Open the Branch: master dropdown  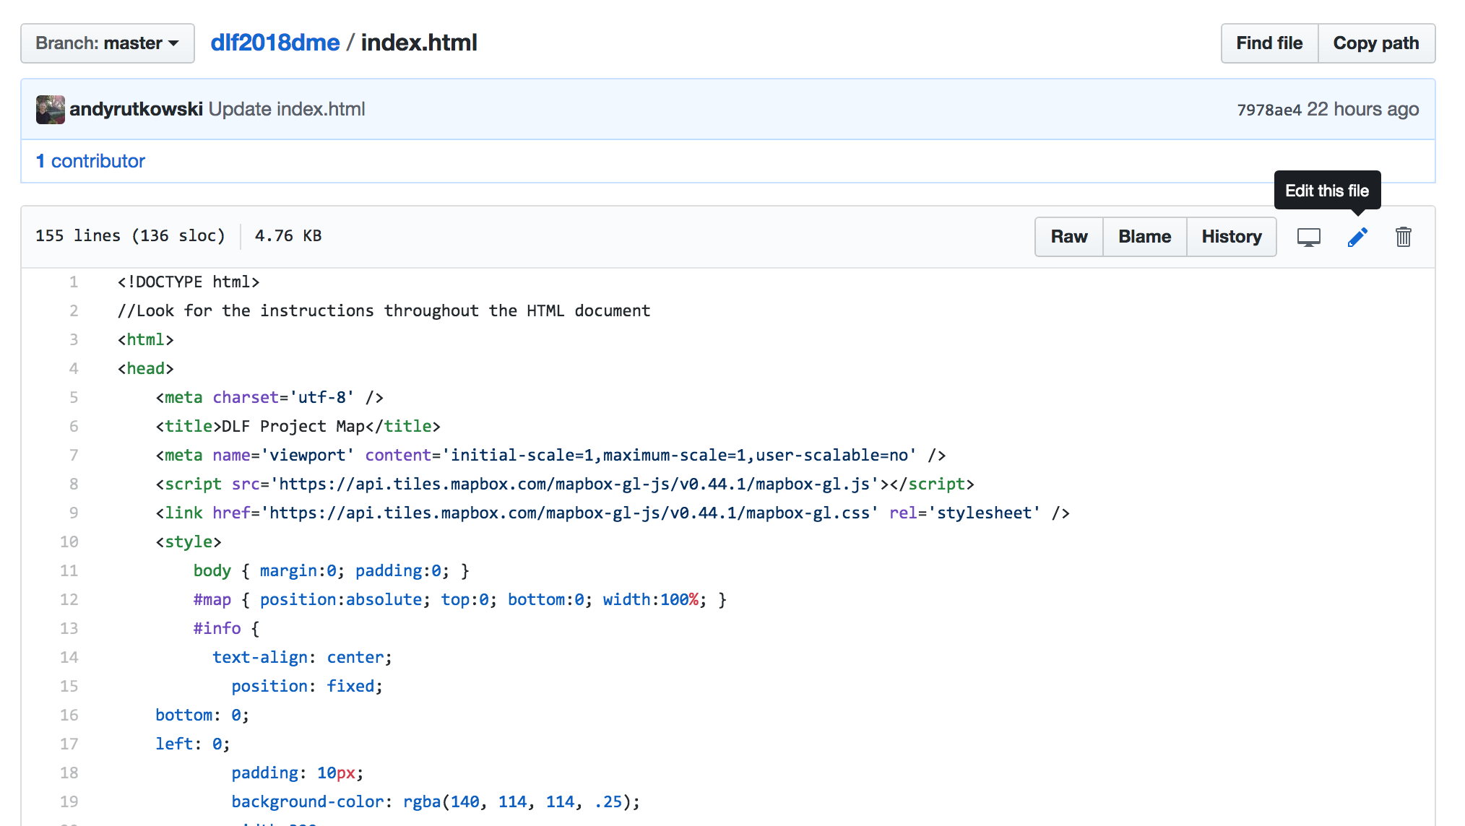click(108, 43)
